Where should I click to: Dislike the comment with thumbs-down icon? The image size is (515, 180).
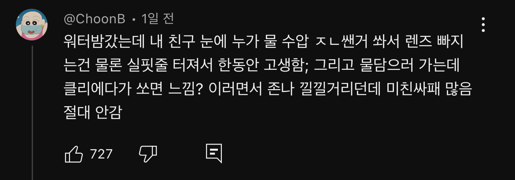pos(148,154)
